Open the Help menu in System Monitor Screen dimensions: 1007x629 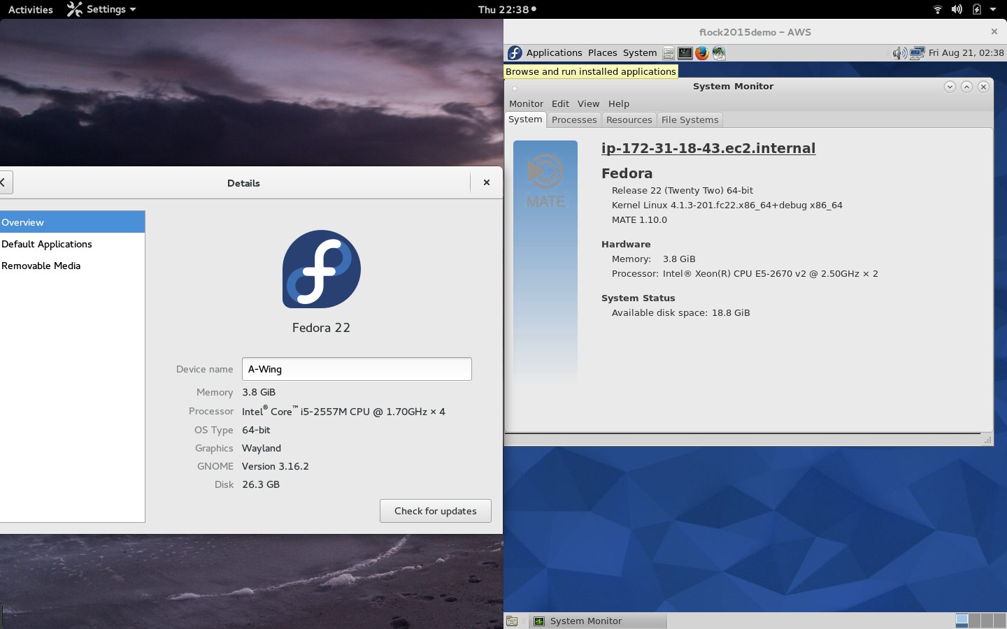[x=619, y=103]
